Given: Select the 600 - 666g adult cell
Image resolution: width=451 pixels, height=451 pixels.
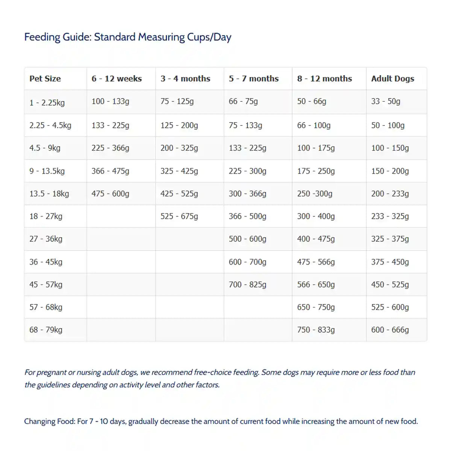Looking at the screenshot, I should point(390,330).
